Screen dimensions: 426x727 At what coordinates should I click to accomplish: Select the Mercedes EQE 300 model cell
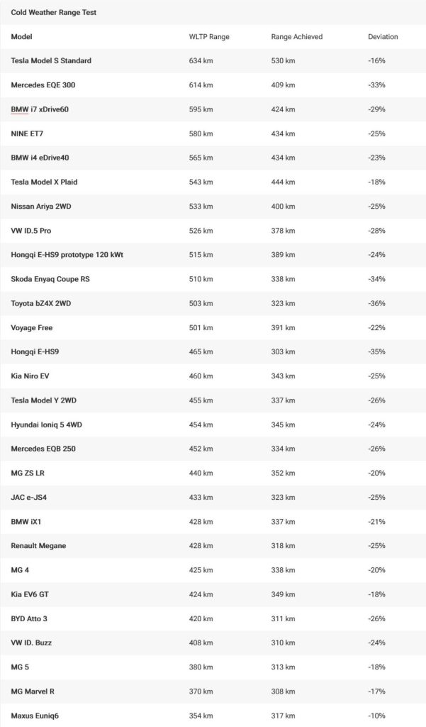click(x=43, y=85)
